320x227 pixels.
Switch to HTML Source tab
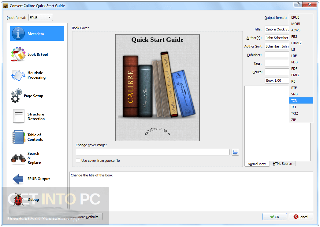[x=282, y=164]
